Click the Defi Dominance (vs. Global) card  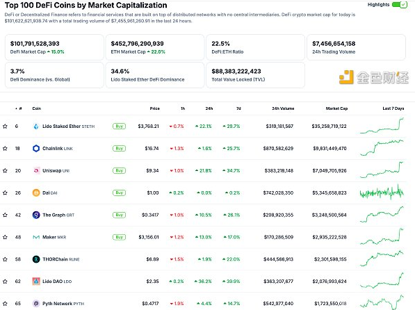pyautogui.click(x=54, y=75)
